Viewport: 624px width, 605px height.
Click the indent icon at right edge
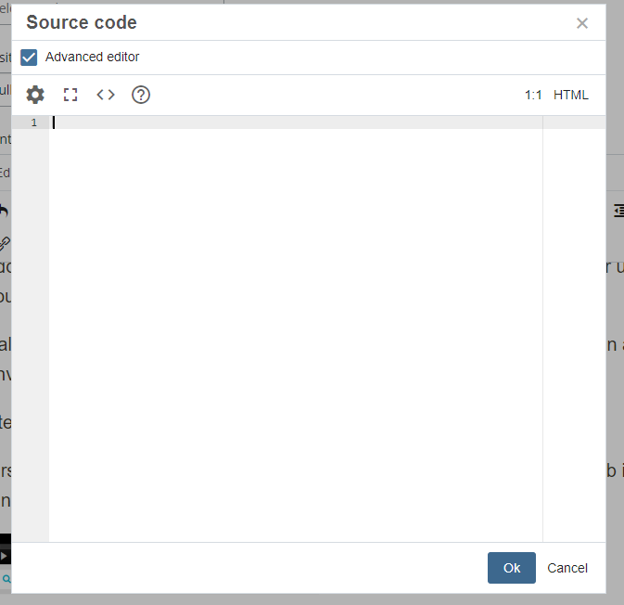618,211
